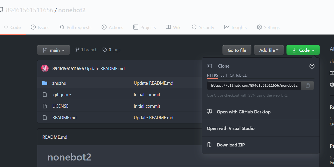View the Security tab
The image size is (334, 167).
(203, 27)
